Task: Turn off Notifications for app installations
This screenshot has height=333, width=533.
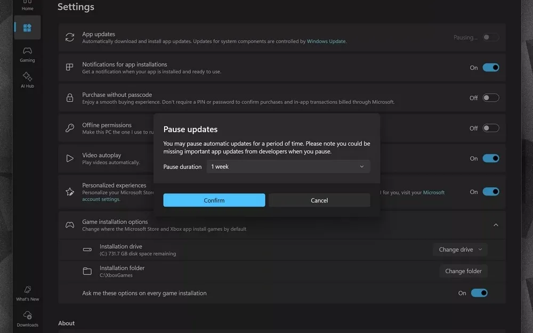Action: click(490, 68)
